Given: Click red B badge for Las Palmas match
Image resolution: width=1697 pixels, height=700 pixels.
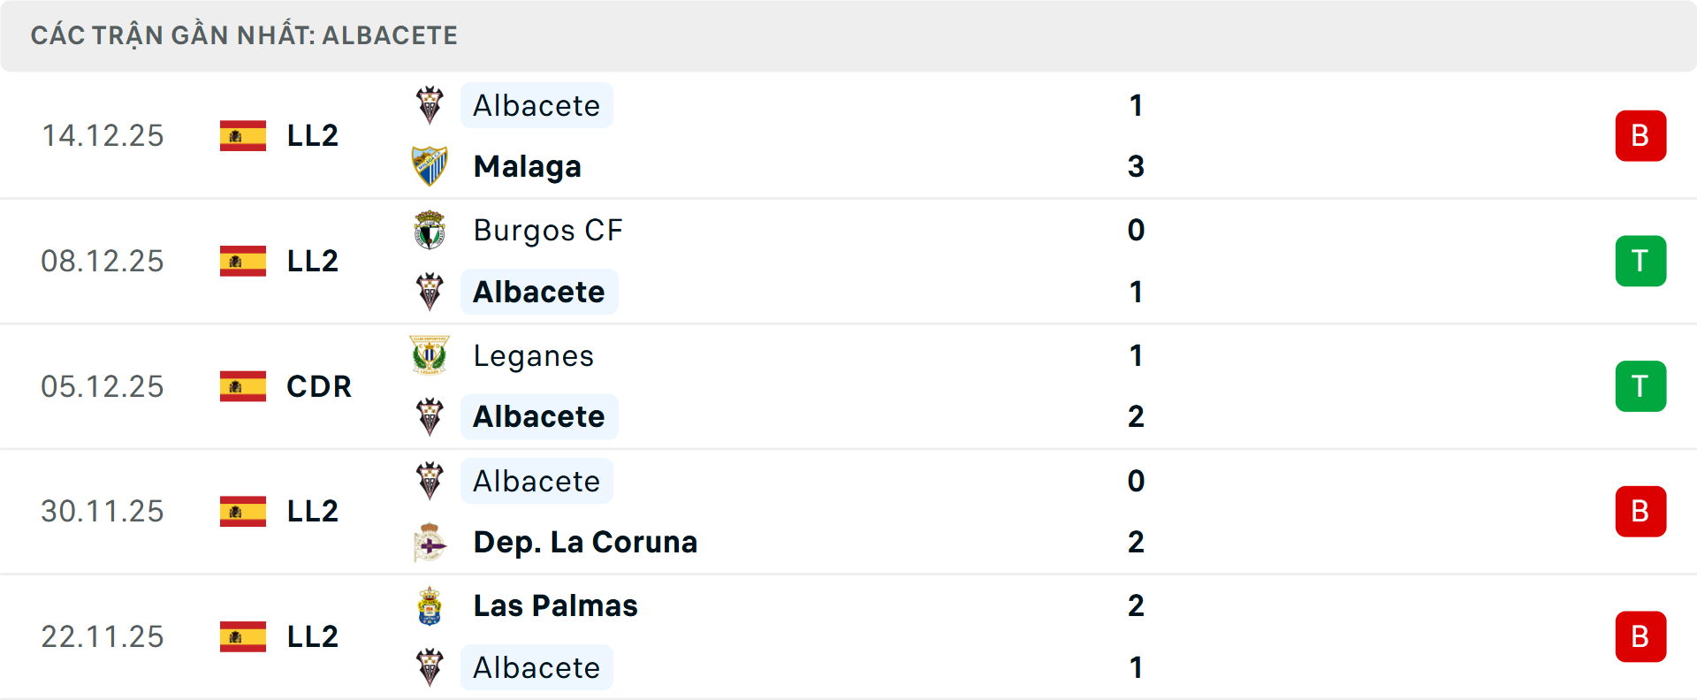Looking at the screenshot, I should pos(1640,636).
